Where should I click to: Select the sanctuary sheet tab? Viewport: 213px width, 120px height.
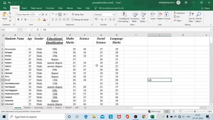coord(39,108)
